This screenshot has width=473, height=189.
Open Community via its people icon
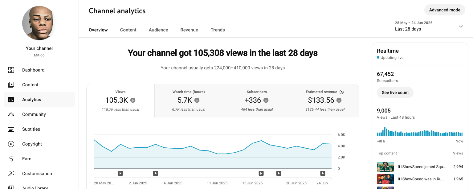11,114
